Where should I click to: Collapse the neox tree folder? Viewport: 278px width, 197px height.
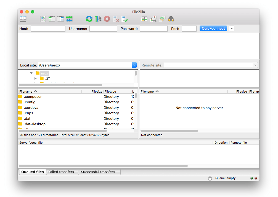(x=31, y=73)
